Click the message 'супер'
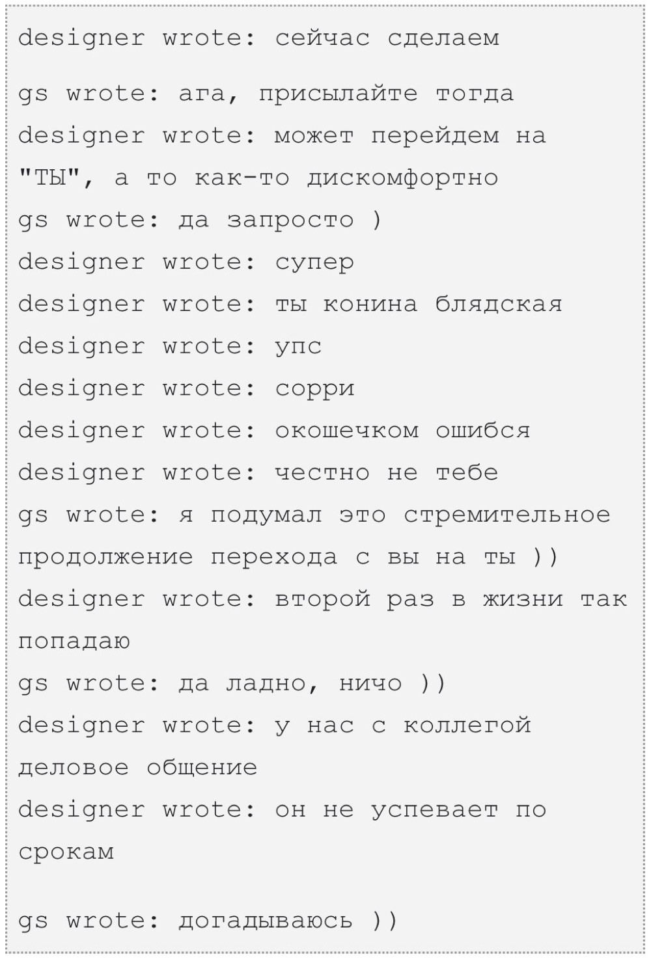This screenshot has height=961, width=651. [x=314, y=263]
